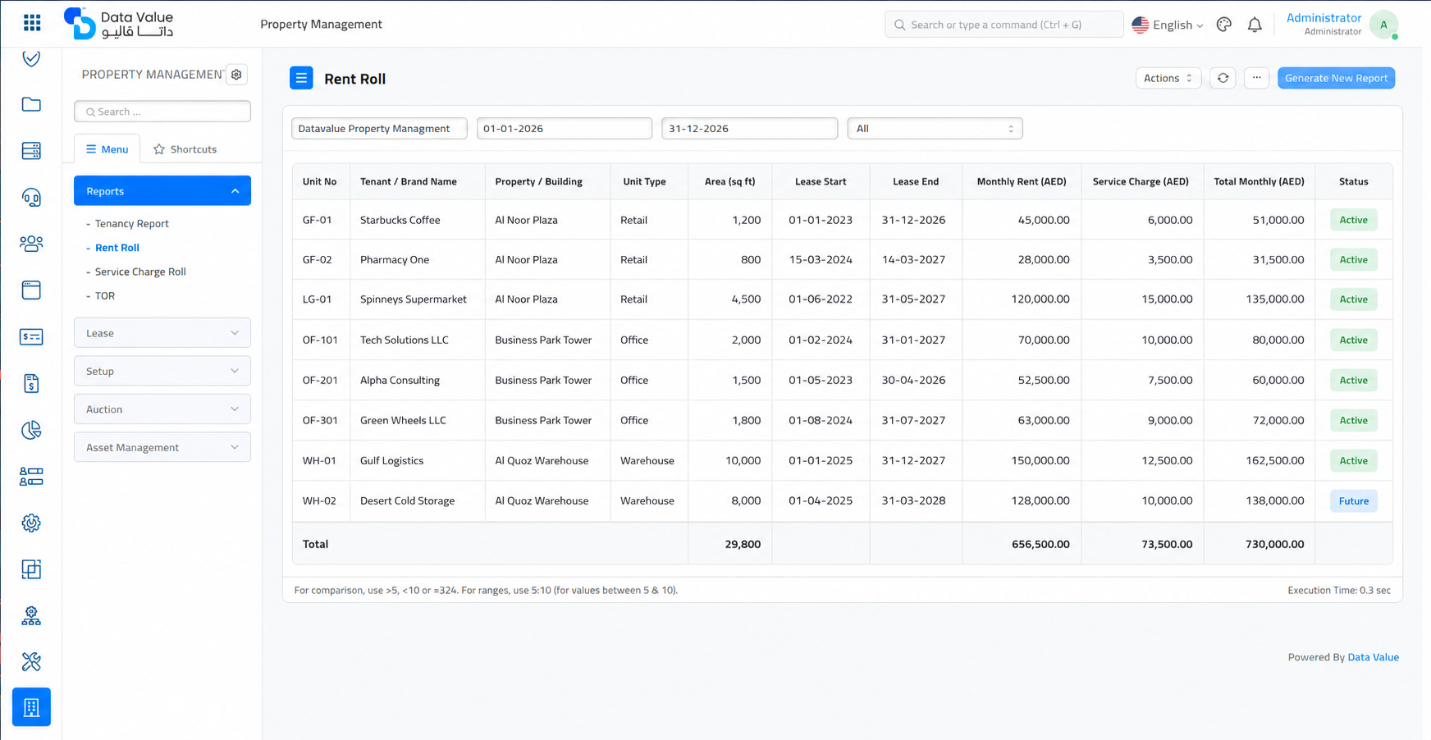The height and width of the screenshot is (740, 1431).
Task: Click the Status column header
Action: click(x=1353, y=181)
